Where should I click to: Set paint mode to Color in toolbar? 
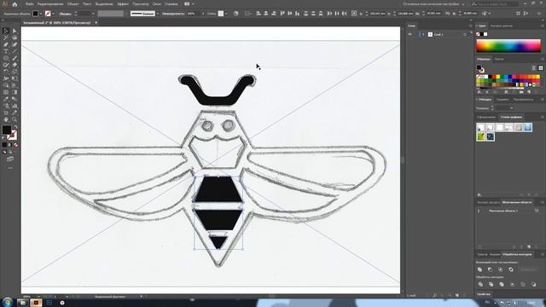point(4,145)
